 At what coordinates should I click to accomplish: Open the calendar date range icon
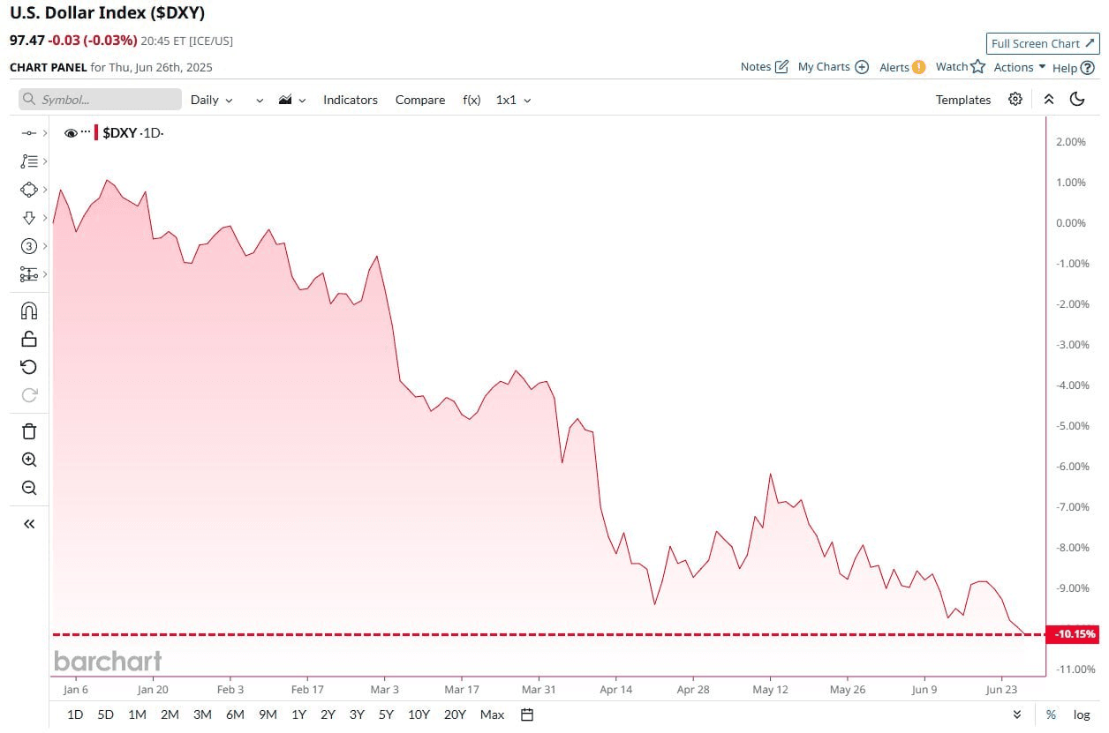527,714
